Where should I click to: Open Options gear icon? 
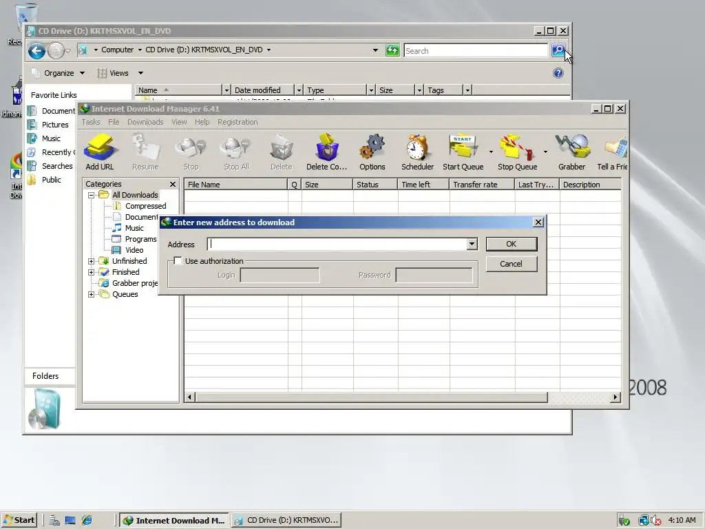[x=372, y=152]
